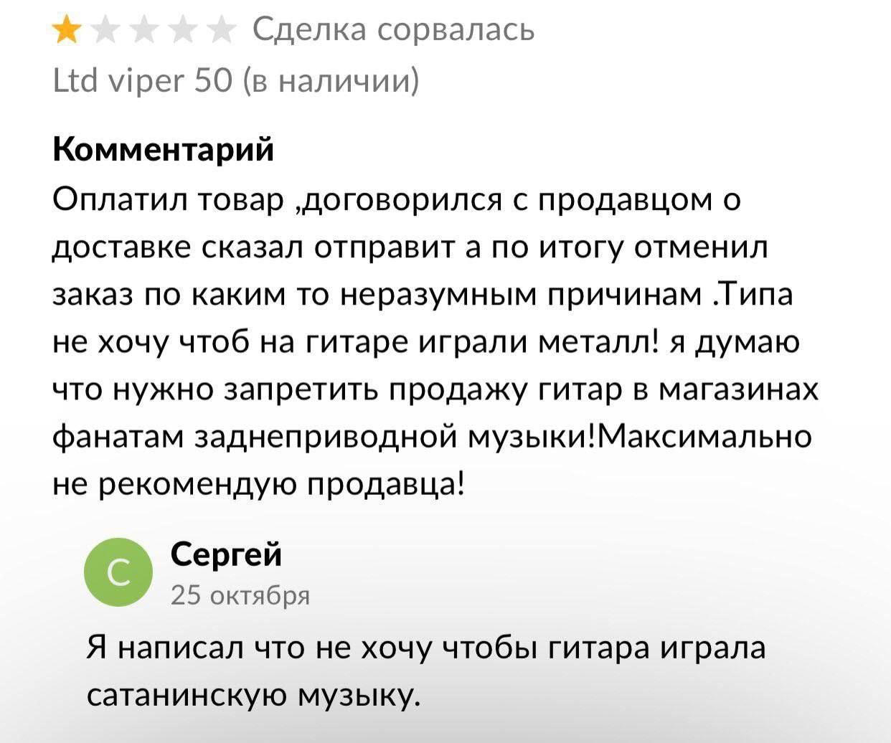The image size is (891, 743).
Task: Click the second rating star
Action: point(106,31)
